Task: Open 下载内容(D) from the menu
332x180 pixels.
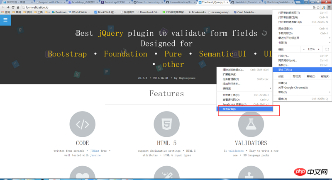Action: [x=302, y=33]
